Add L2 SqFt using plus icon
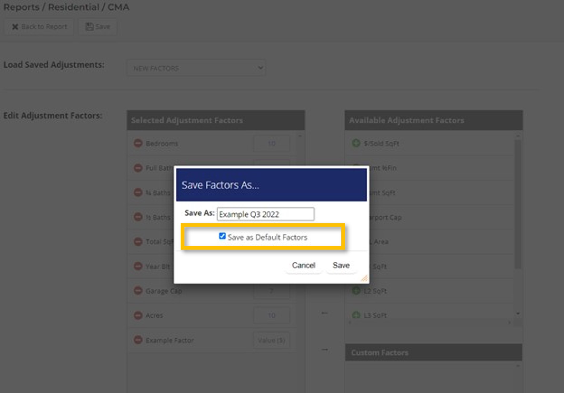 tap(356, 291)
